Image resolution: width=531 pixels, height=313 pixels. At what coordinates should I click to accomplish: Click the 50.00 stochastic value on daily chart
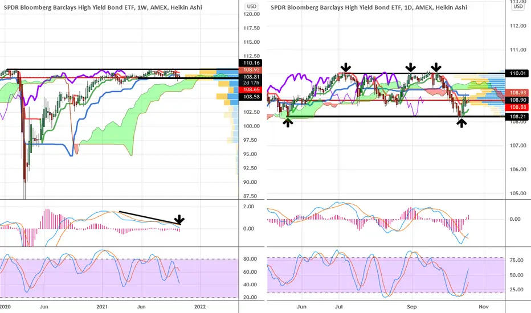[516, 275]
